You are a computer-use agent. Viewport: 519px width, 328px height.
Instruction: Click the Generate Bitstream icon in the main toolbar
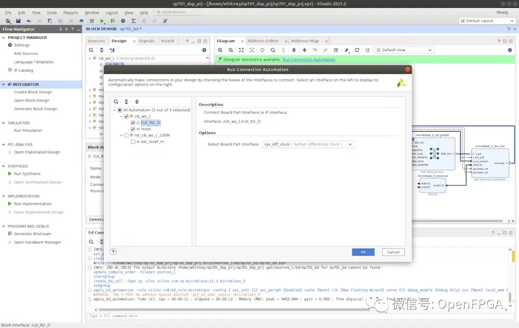click(112, 21)
